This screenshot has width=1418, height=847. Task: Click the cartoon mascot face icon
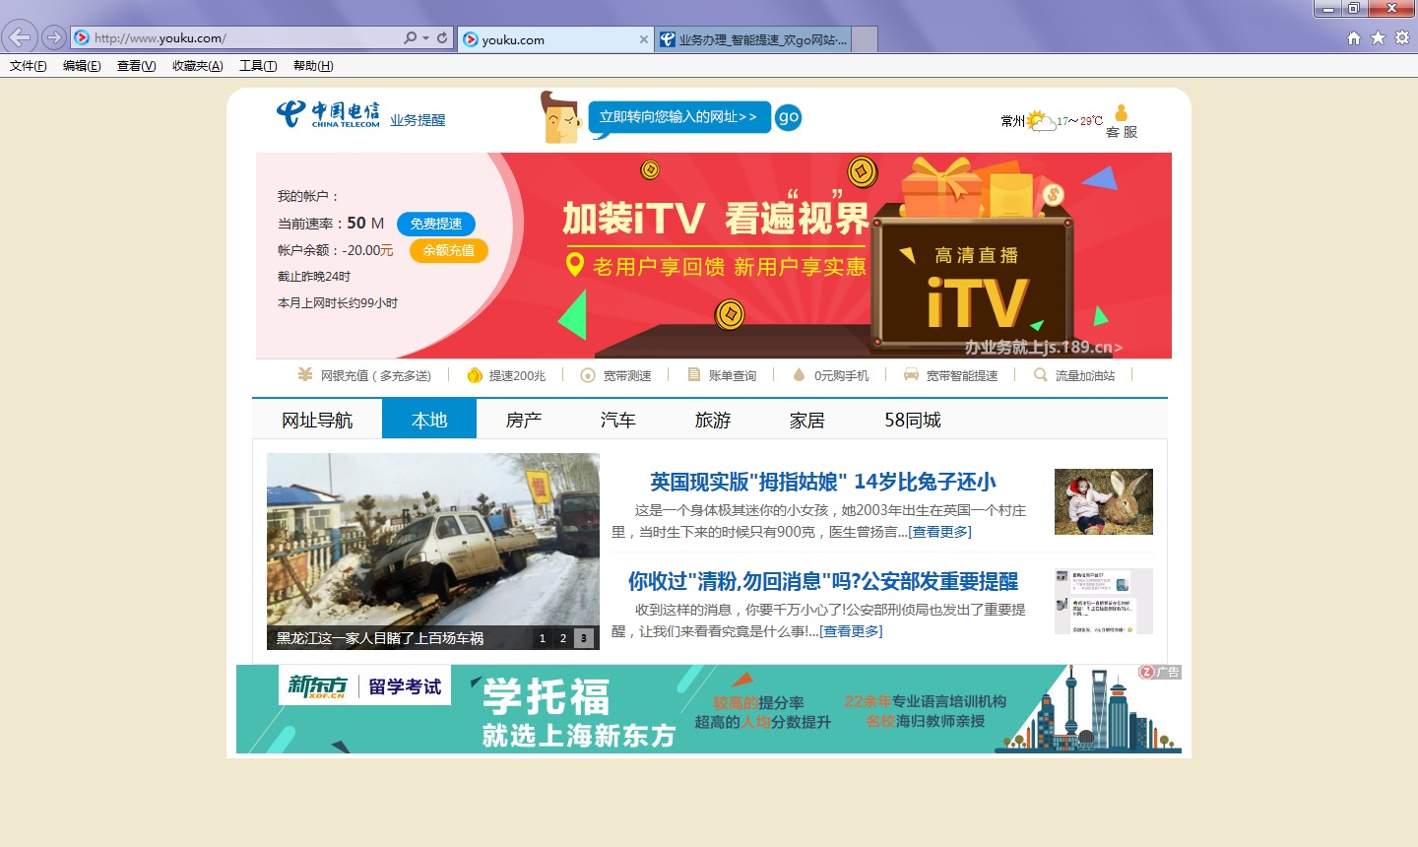560,118
